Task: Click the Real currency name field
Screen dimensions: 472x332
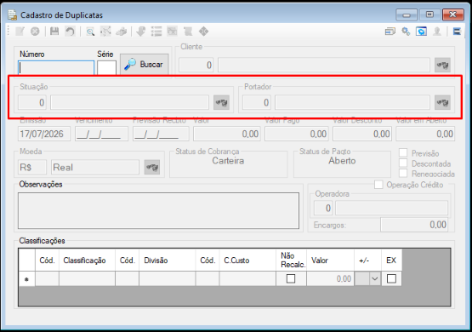Action: [95, 167]
